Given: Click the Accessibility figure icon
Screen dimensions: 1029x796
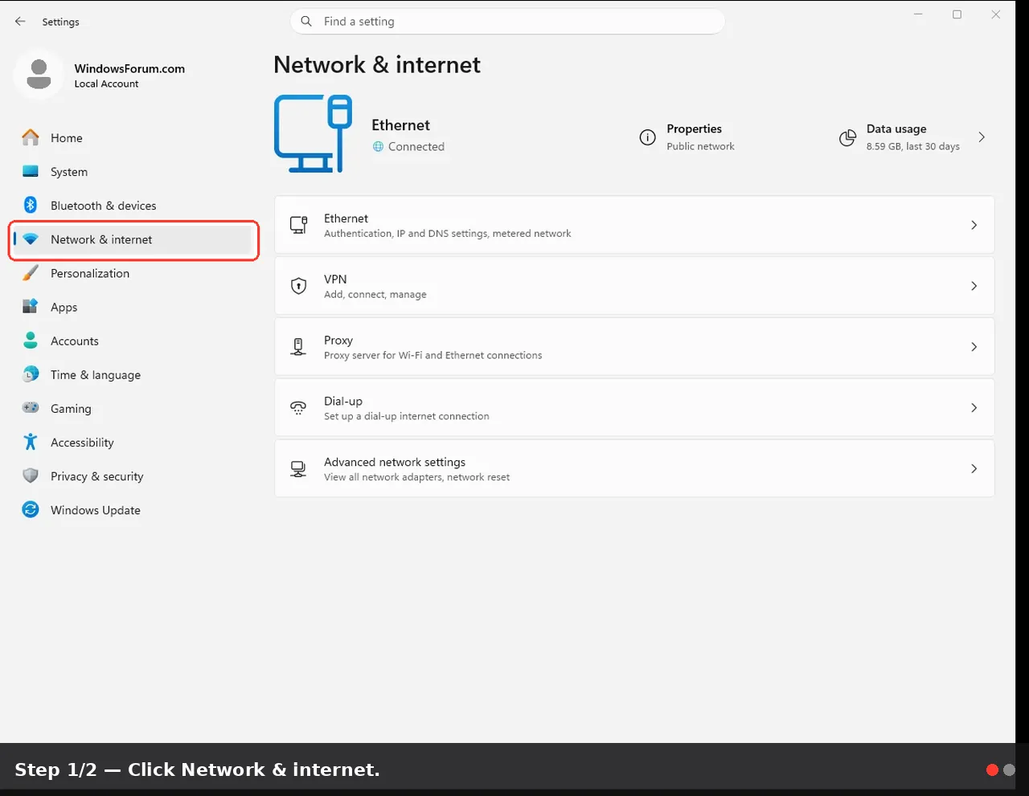Looking at the screenshot, I should tap(31, 442).
